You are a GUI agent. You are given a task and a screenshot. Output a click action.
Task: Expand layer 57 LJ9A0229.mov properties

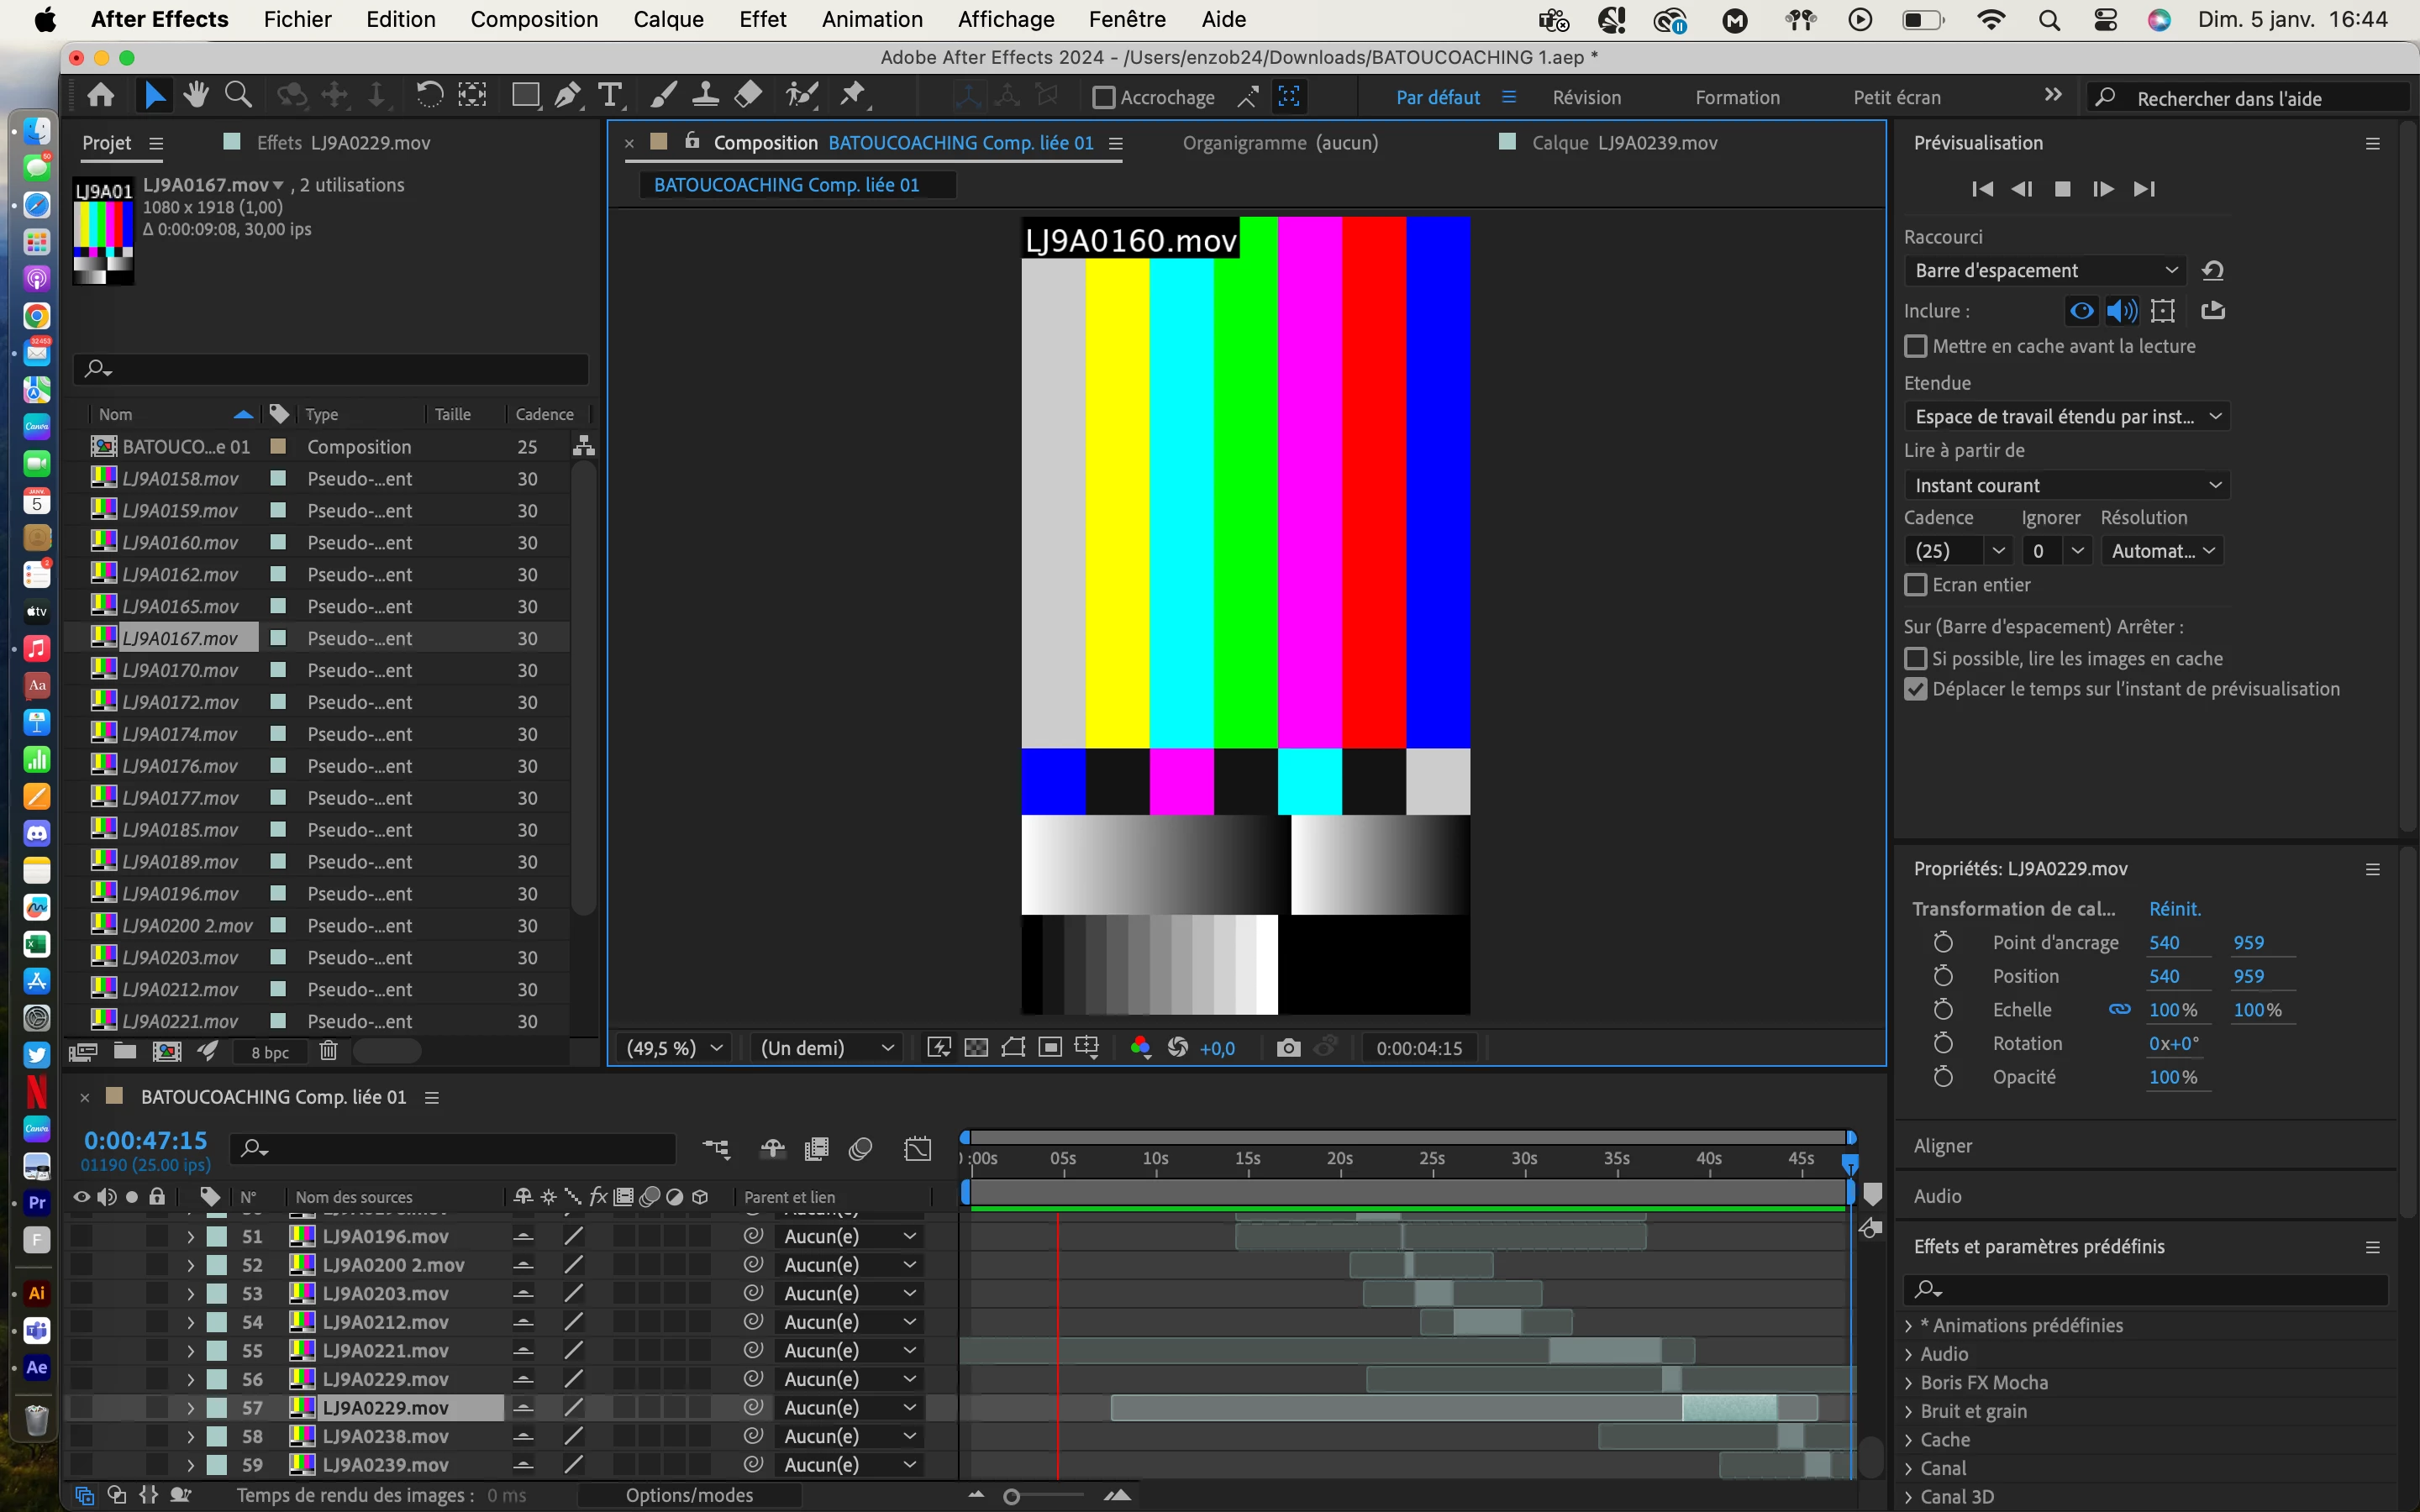(x=190, y=1407)
